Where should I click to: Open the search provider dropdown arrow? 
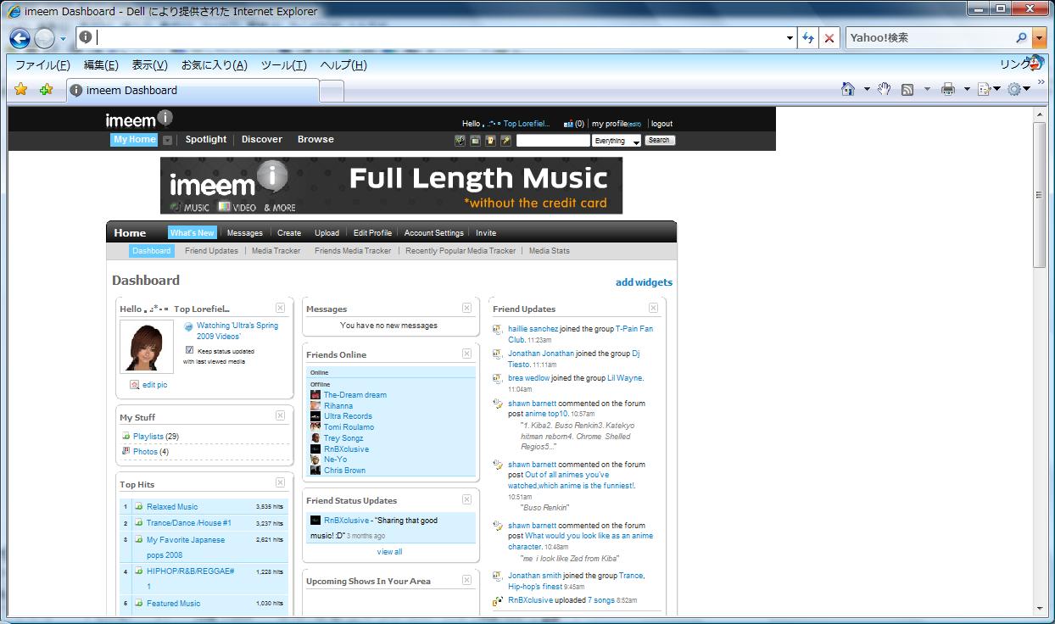coord(1039,38)
